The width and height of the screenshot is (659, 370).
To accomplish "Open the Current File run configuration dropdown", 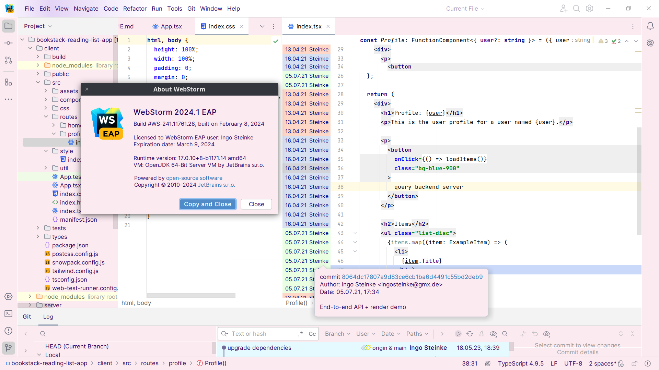I will click(465, 9).
